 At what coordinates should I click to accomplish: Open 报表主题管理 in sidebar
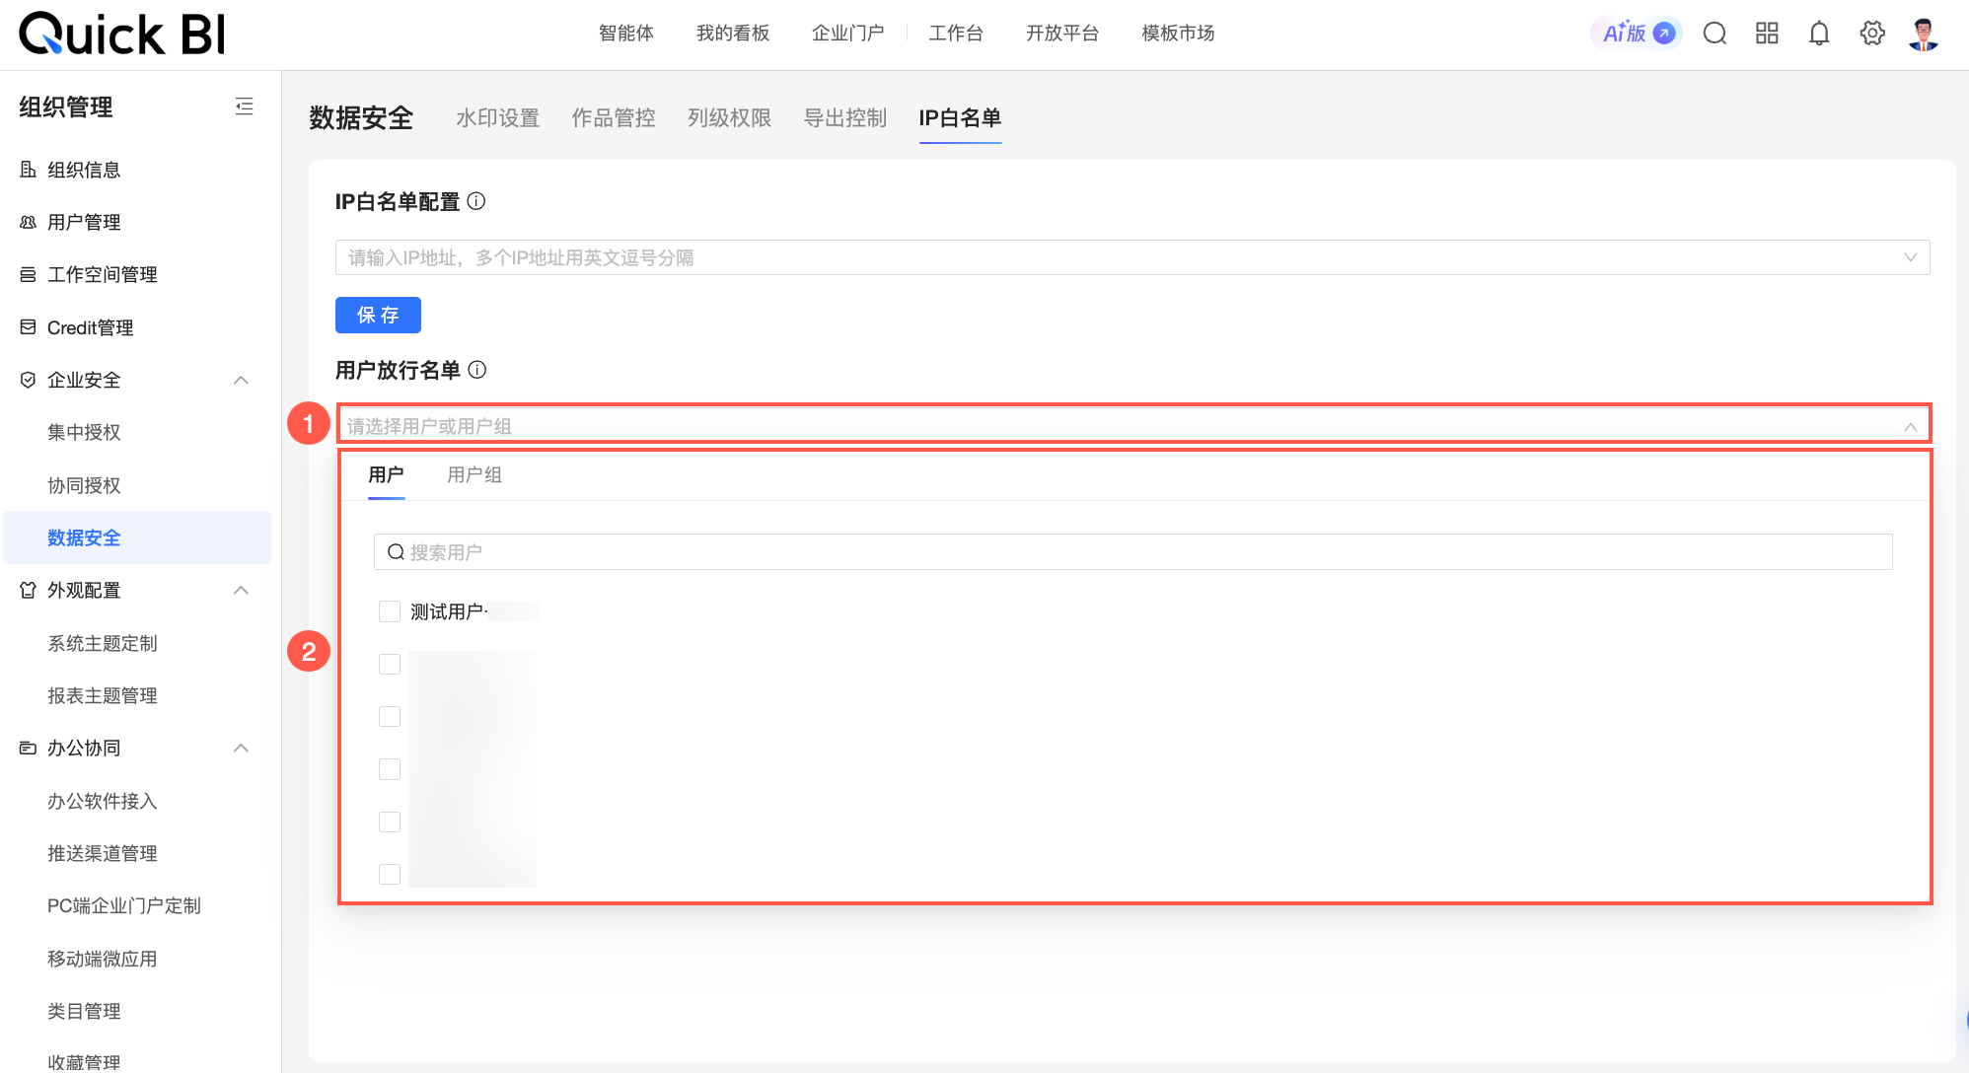(x=103, y=695)
